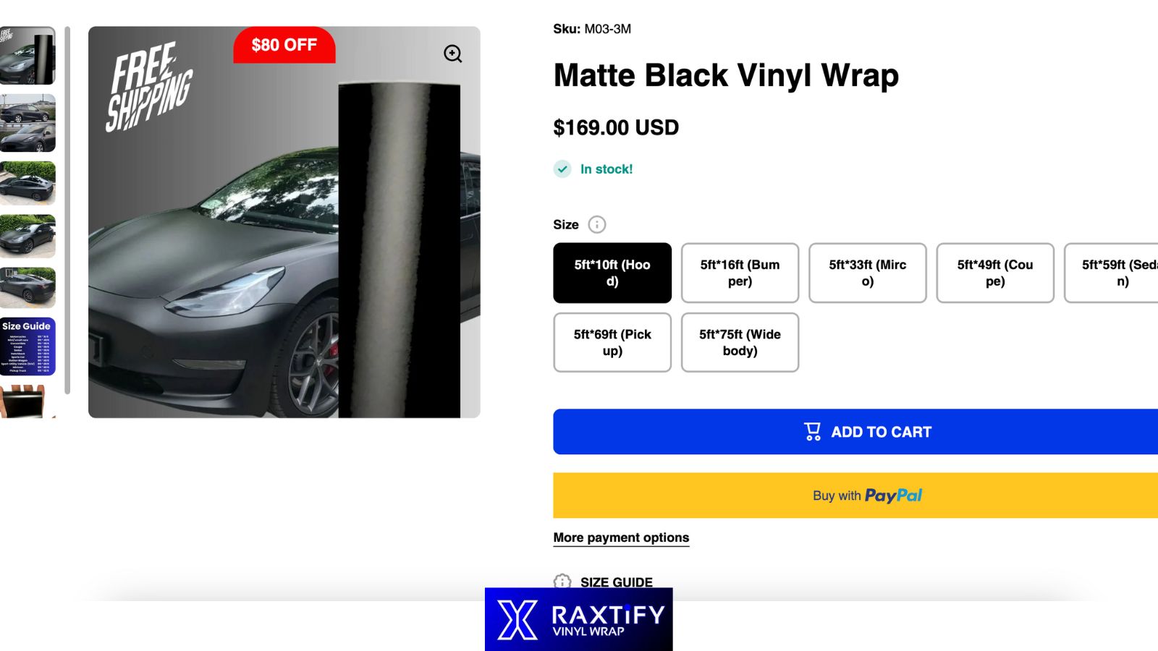Open the Size Guide thumbnail
Viewport: 1158px width, 651px height.
coord(29,347)
